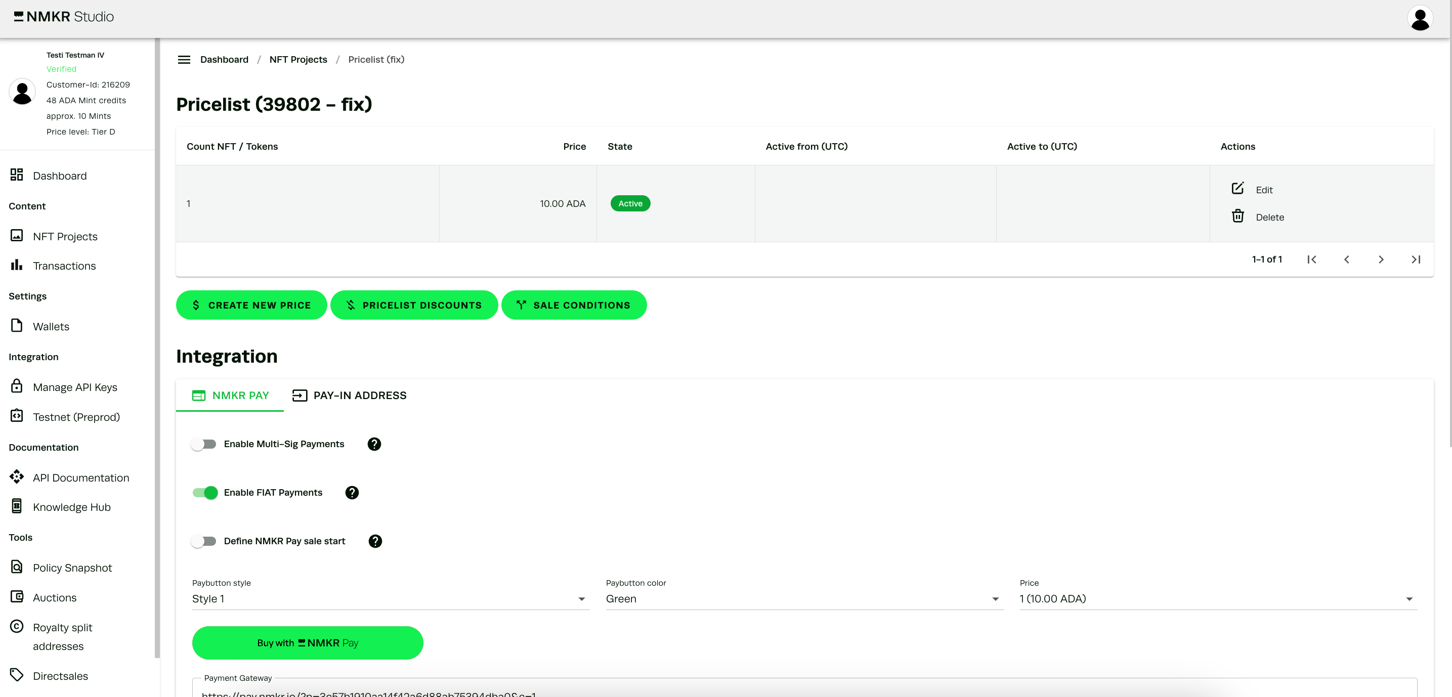Viewport: 1452px width, 697px height.
Task: Toggle Define NMKR Pay sale start switch
Action: [x=203, y=541]
